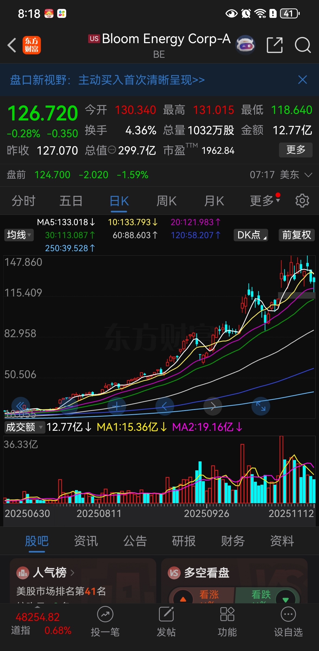Tap the share/export icon
Image resolution: width=319 pixels, height=651 pixels.
275,45
